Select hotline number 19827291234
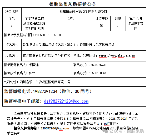 point(45,92)
